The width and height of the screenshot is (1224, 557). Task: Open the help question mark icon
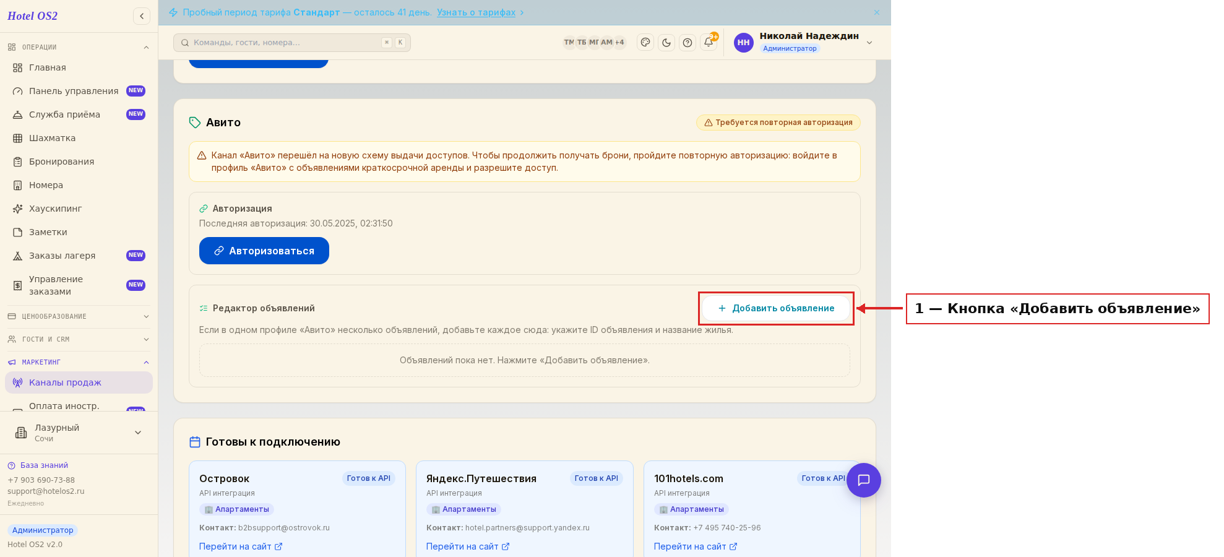pos(687,43)
